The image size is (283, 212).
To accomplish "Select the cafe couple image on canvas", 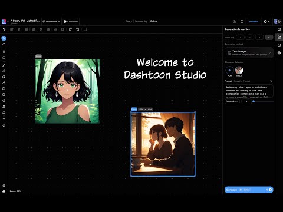I will (163, 144).
